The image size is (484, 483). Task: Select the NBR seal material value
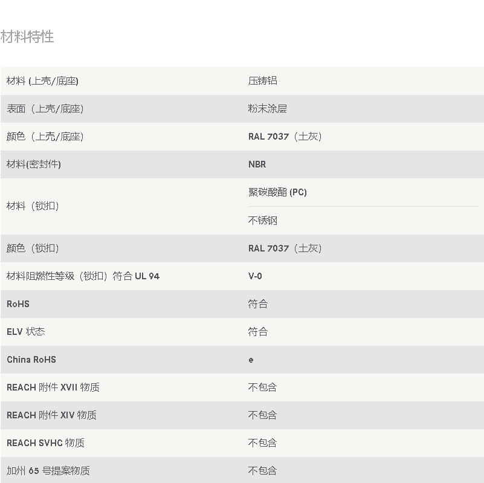[x=257, y=164]
